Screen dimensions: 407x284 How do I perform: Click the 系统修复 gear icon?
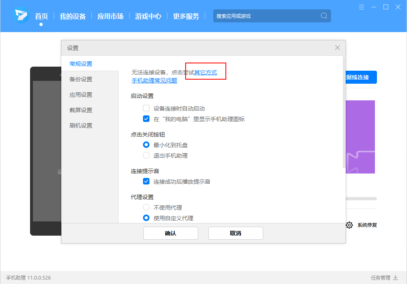(x=349, y=225)
